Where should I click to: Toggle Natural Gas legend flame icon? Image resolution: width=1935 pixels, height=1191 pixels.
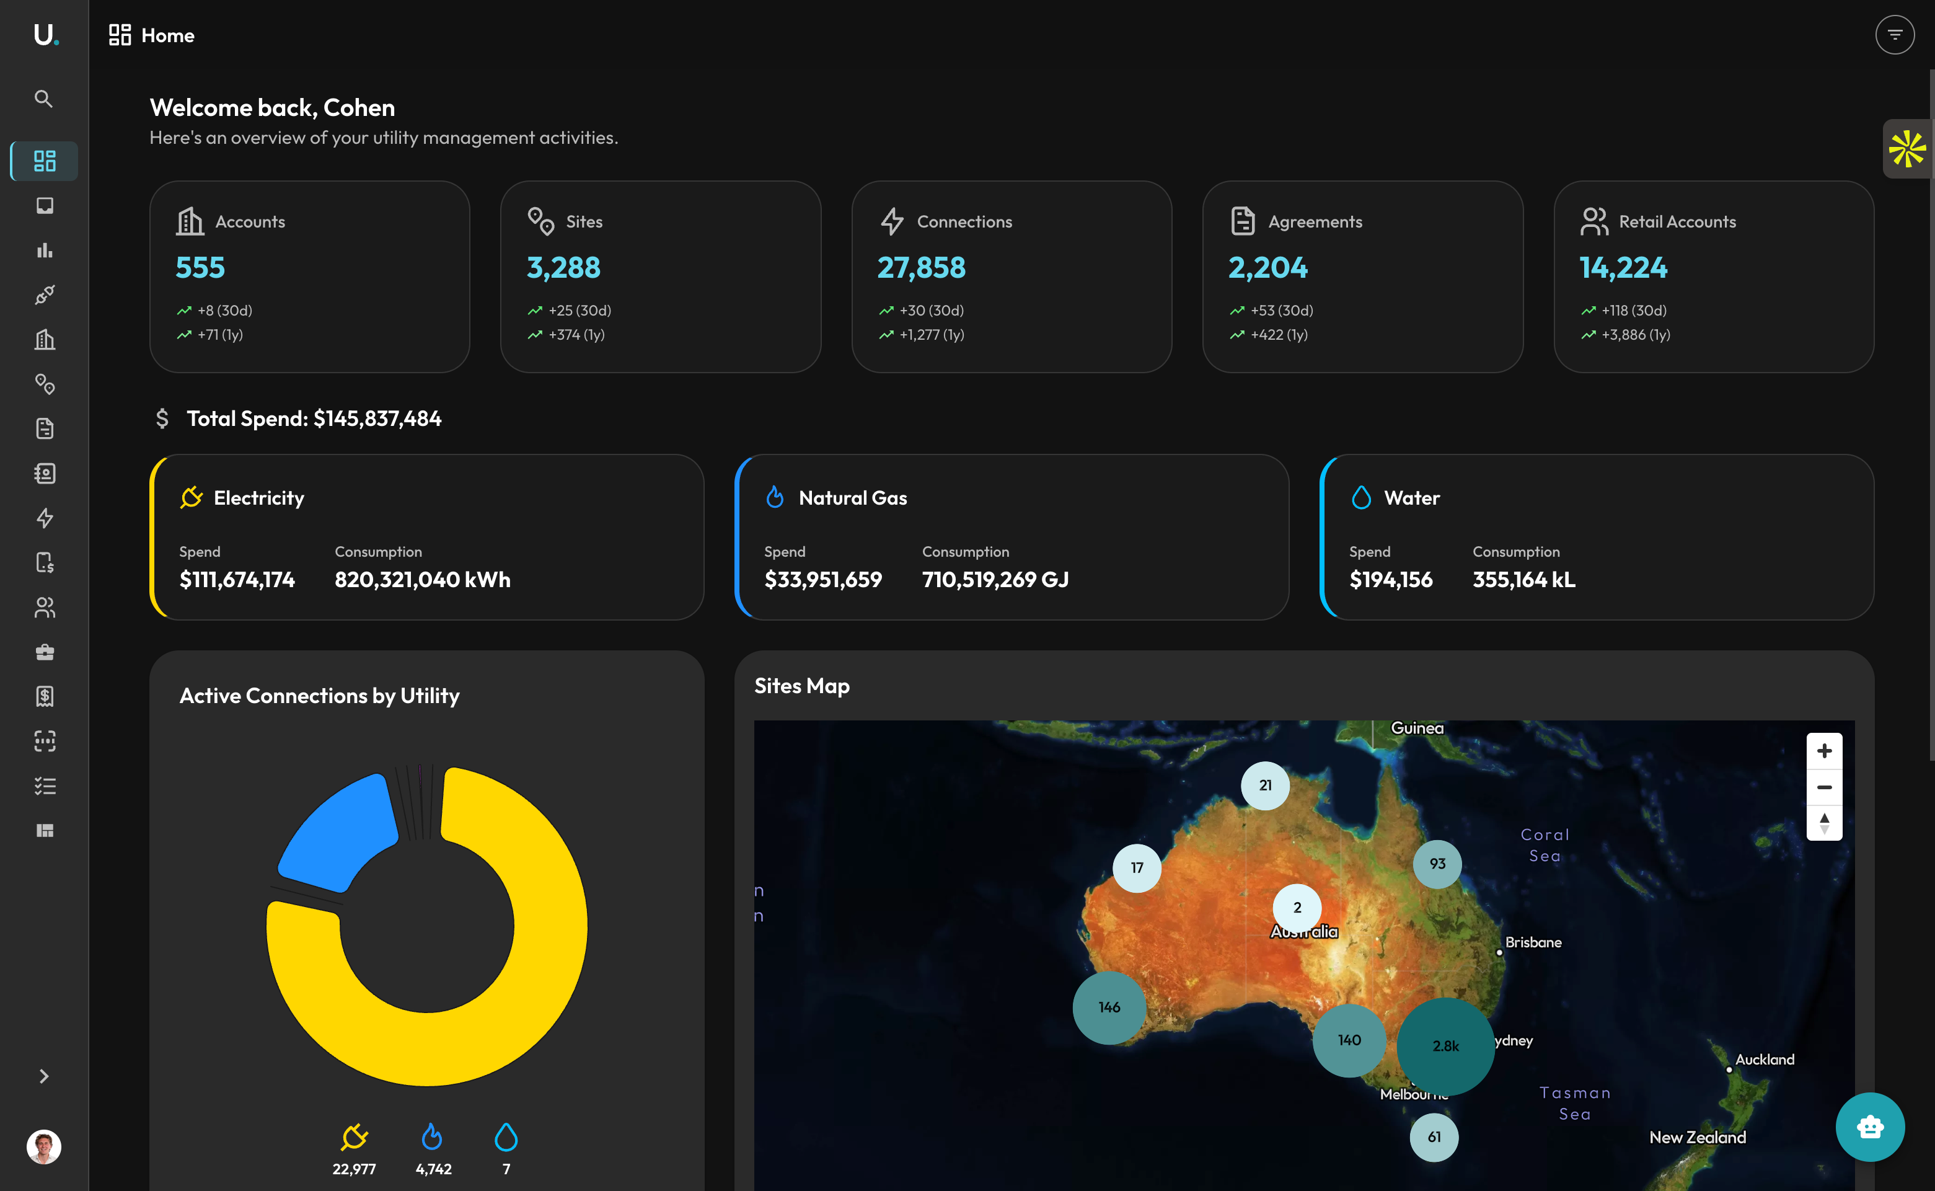click(433, 1136)
